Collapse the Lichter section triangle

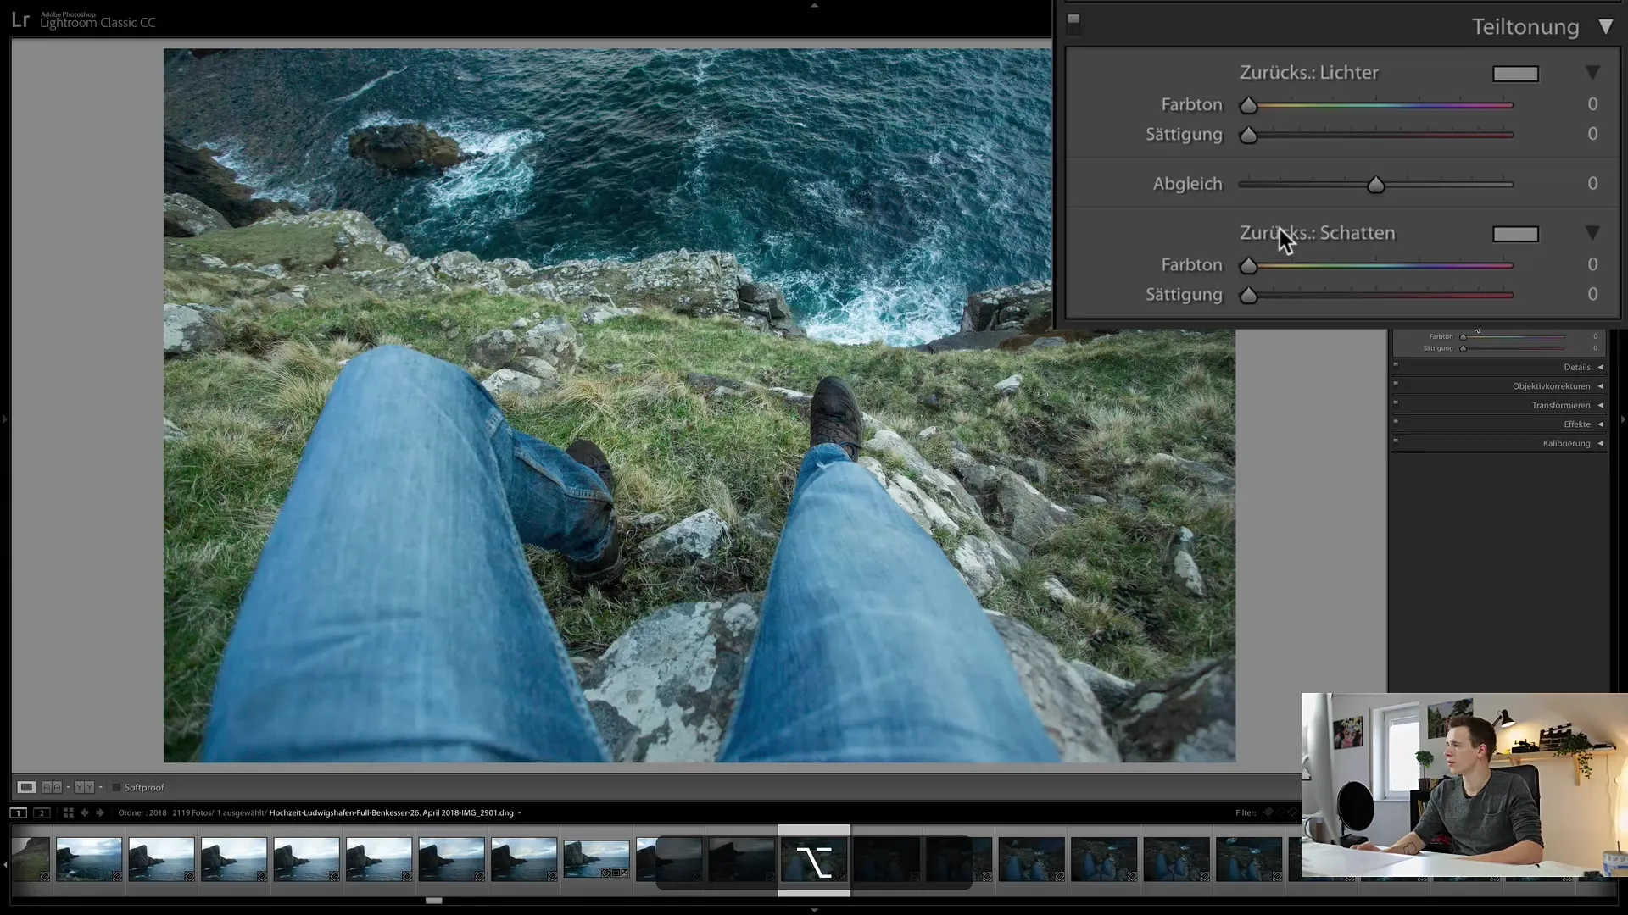pyautogui.click(x=1592, y=73)
